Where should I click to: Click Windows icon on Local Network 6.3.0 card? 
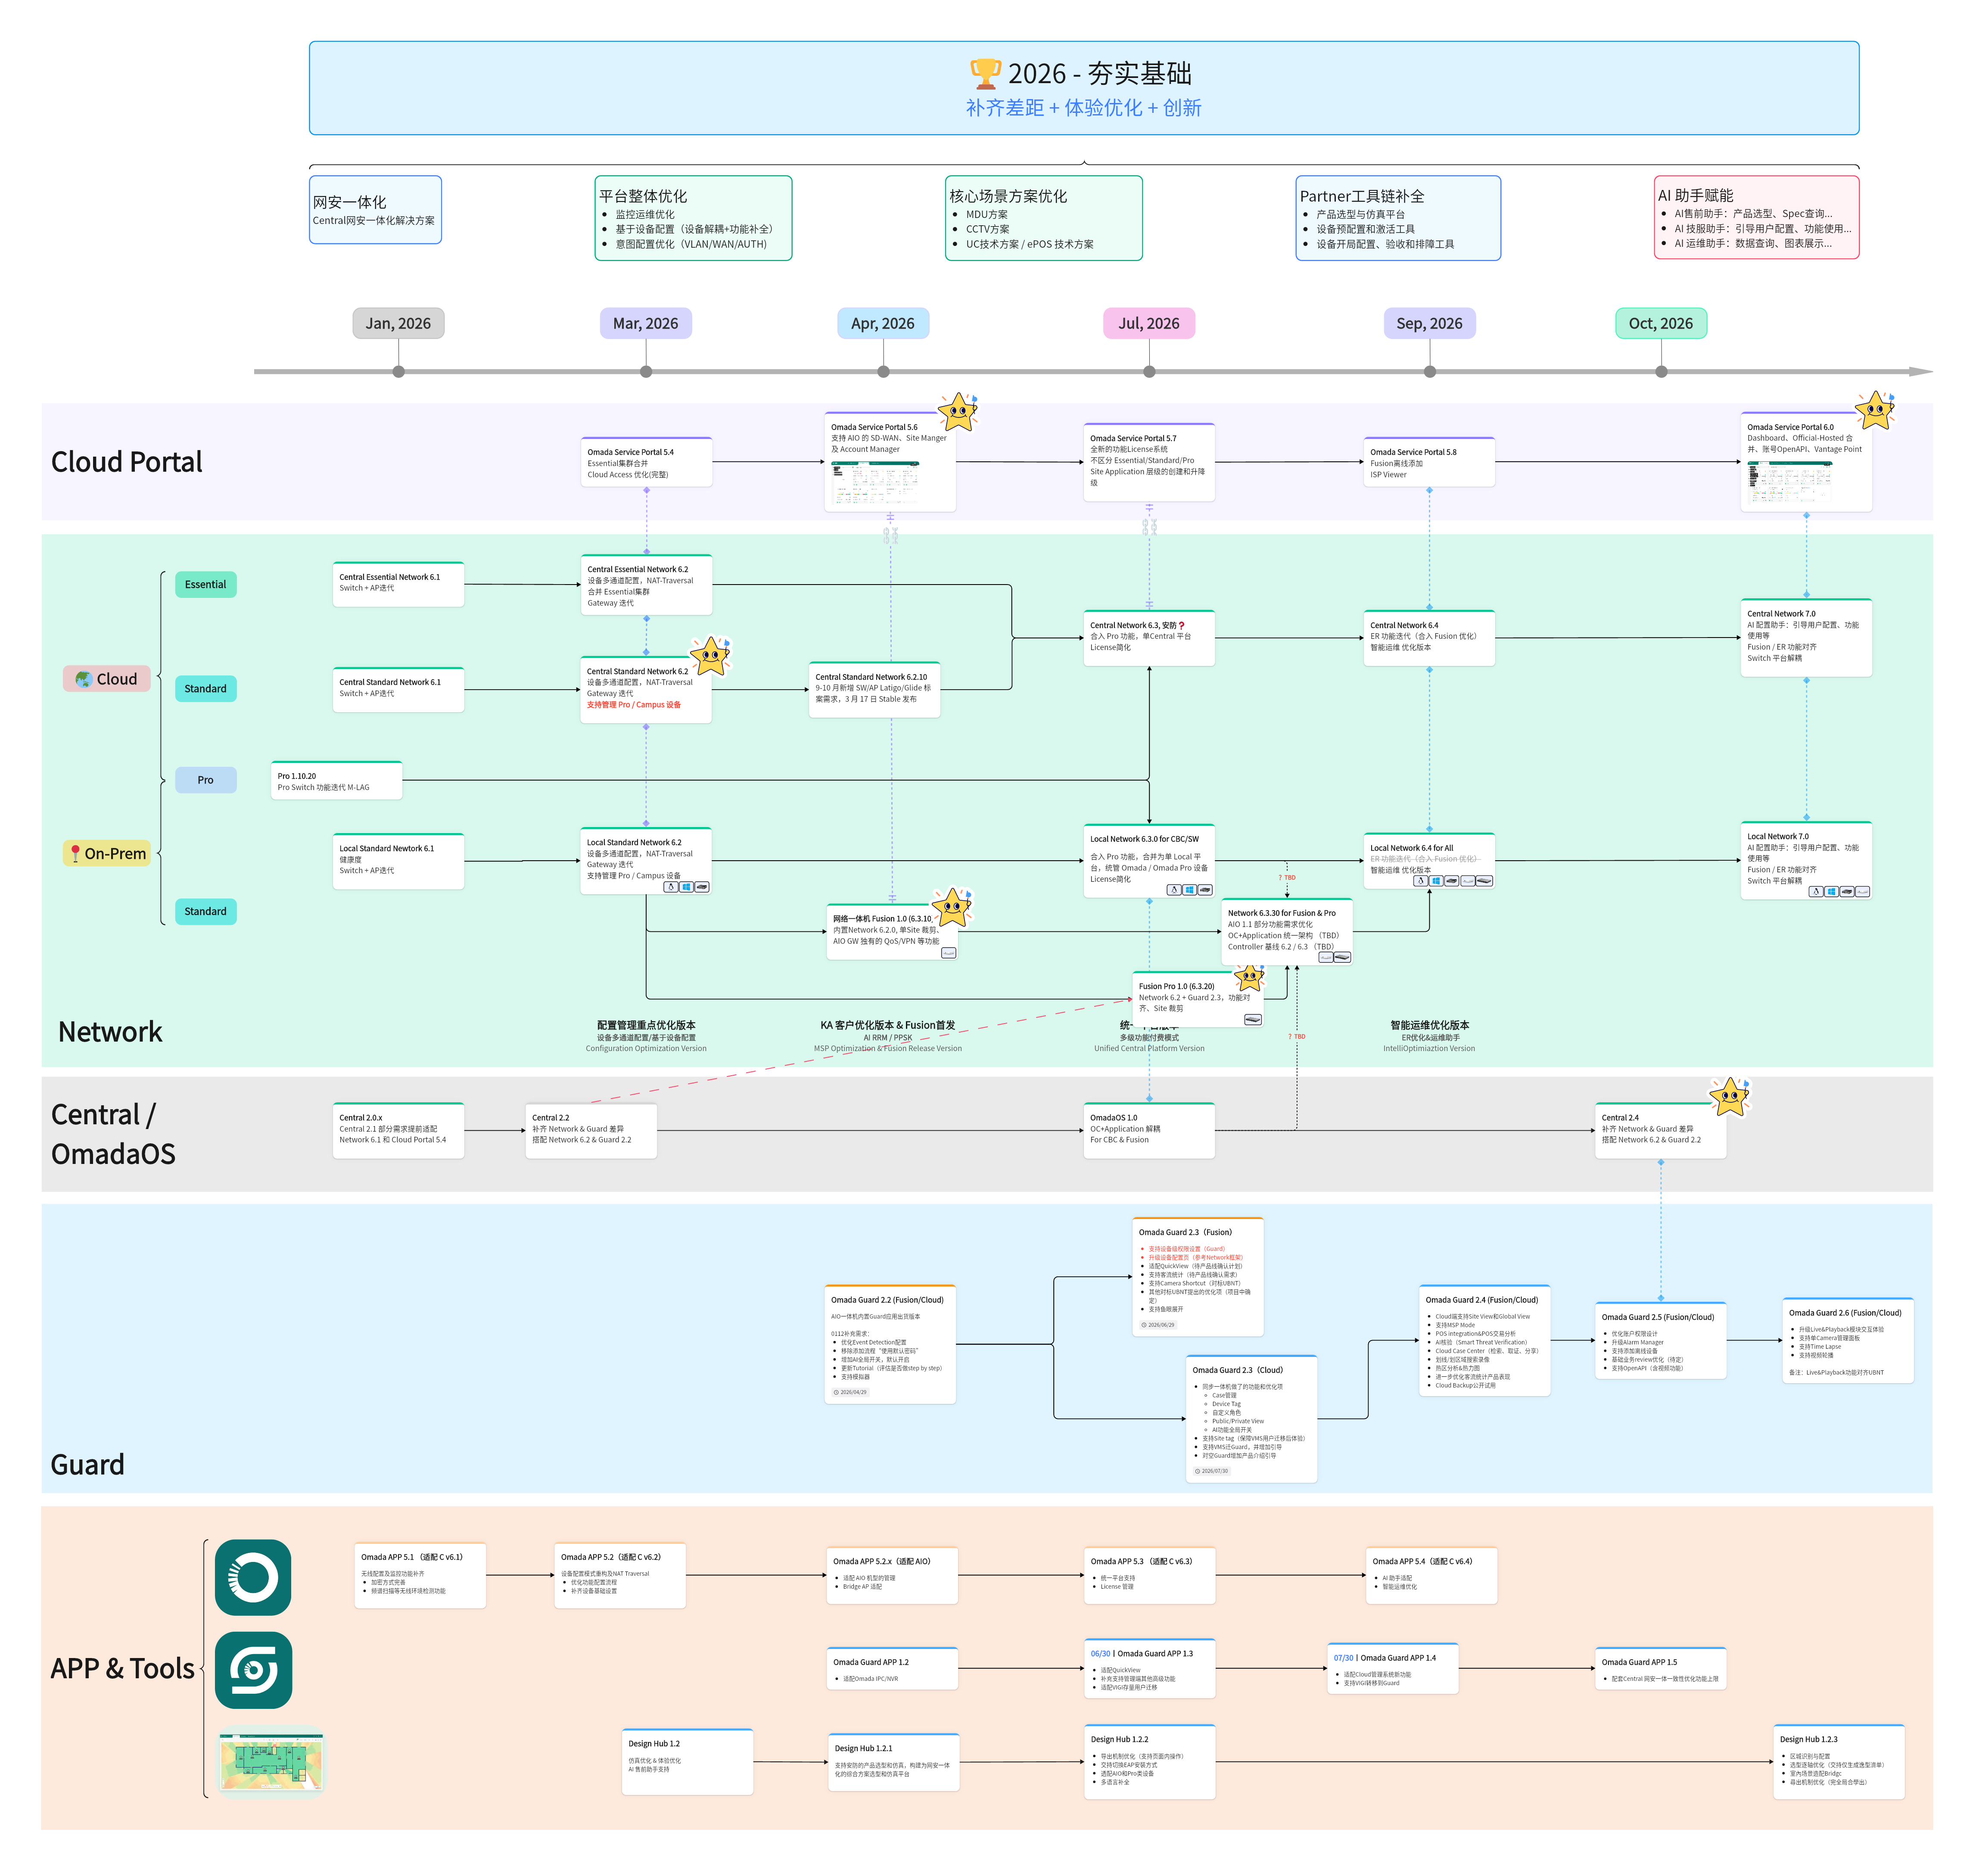[1190, 890]
